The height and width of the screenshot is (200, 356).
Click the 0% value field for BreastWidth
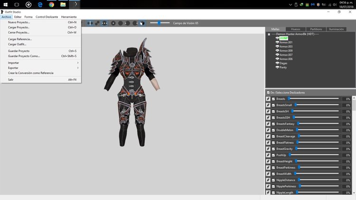click(x=347, y=174)
